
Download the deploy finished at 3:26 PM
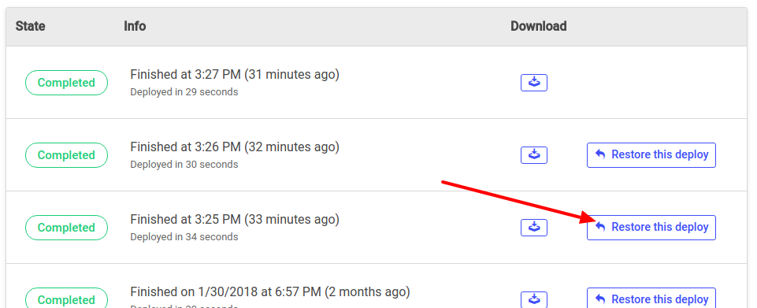tap(533, 155)
